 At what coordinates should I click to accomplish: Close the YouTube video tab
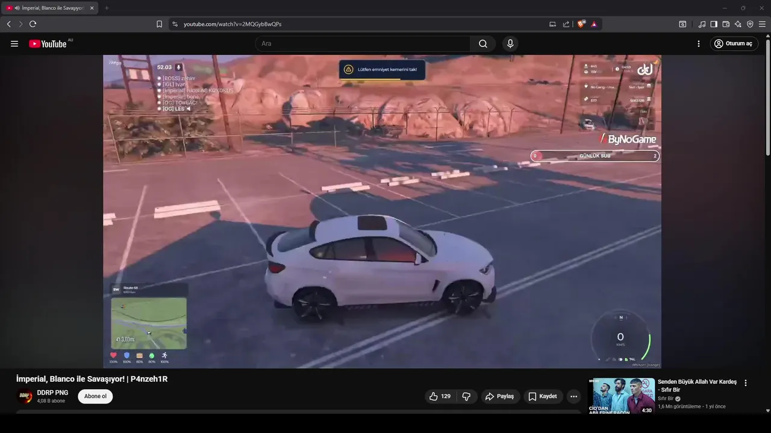pos(92,8)
